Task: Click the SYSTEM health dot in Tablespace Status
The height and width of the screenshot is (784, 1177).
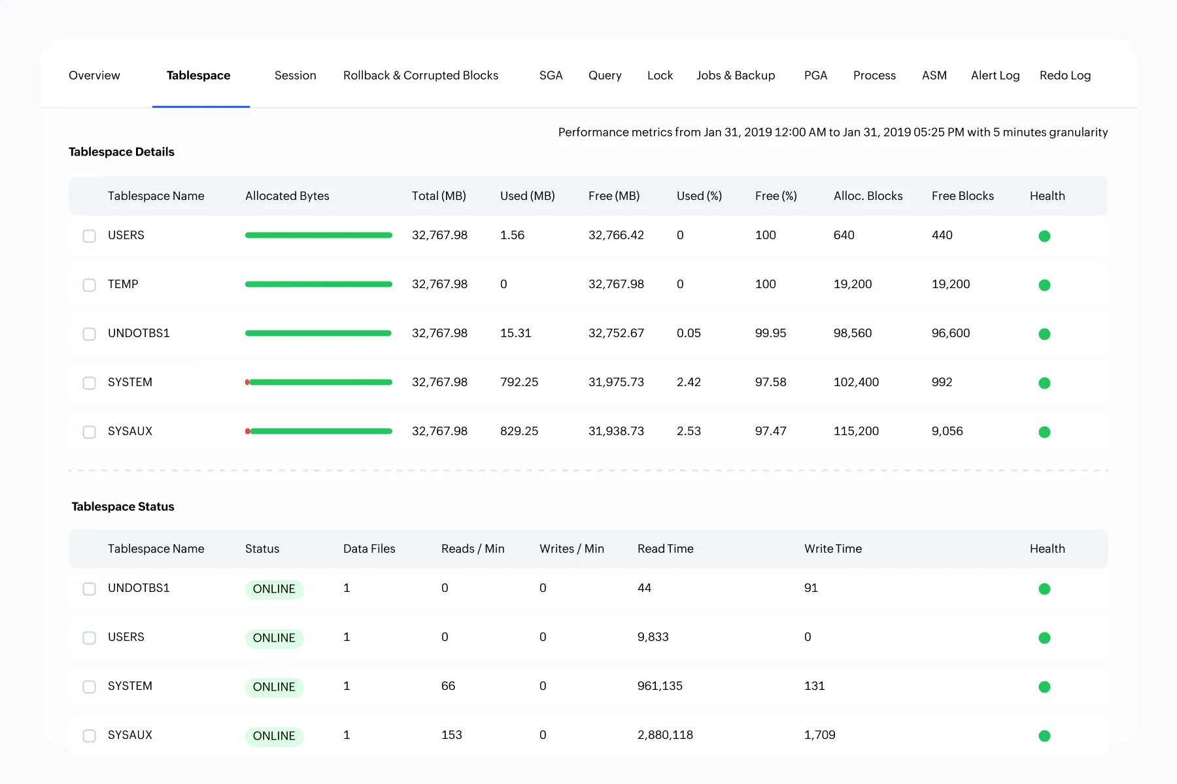Action: (1044, 687)
